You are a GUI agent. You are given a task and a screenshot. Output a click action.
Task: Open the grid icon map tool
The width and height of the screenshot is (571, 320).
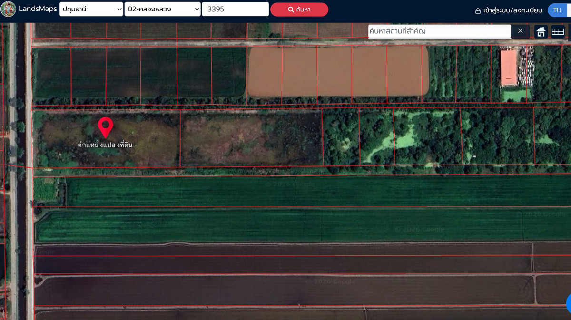(x=558, y=31)
